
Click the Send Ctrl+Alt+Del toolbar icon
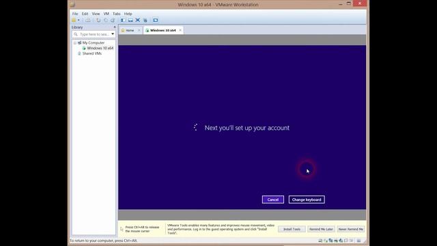(x=88, y=20)
